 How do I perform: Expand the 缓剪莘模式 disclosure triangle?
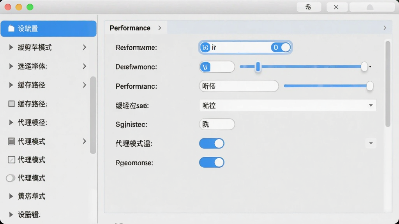coord(11,47)
